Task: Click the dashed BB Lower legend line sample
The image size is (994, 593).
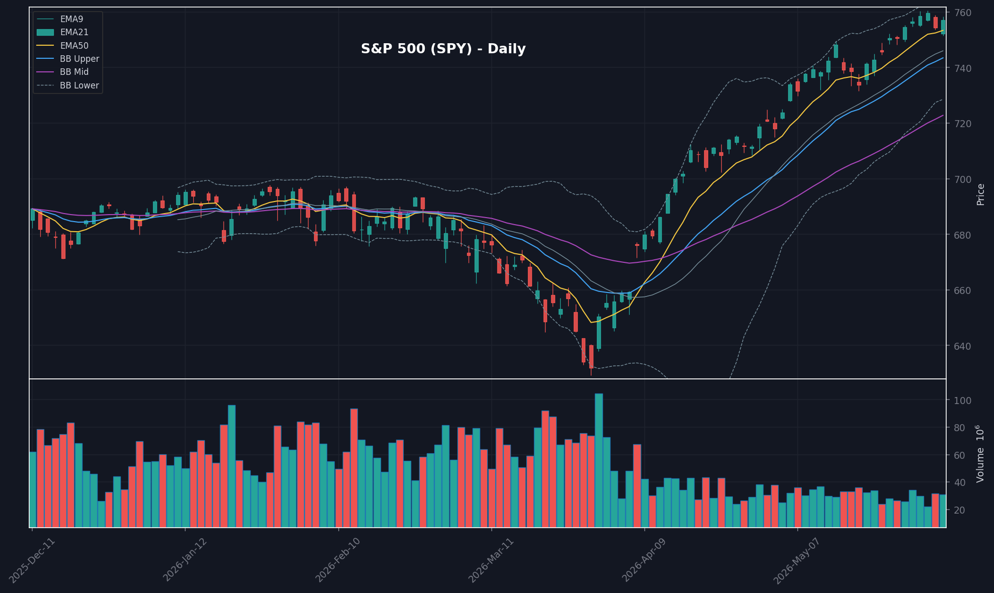Action: (x=45, y=85)
